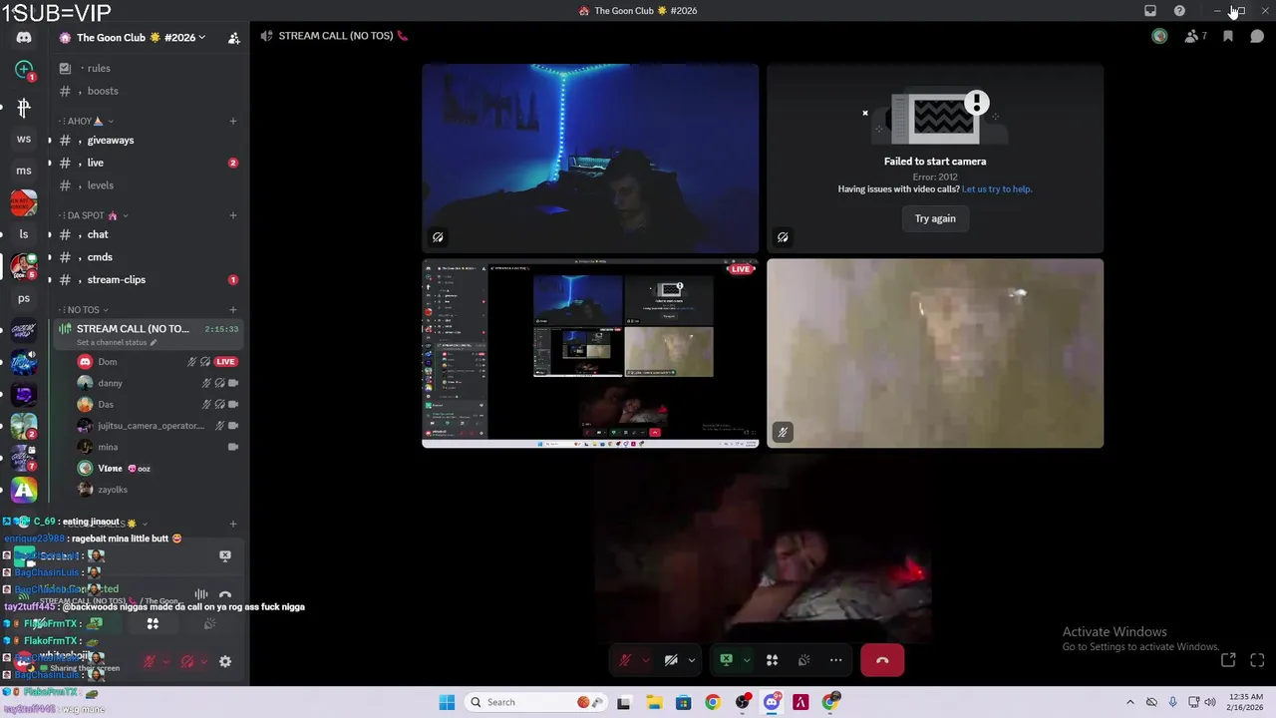Select danny in voice member list
Image resolution: width=1276 pixels, height=718 pixels.
(x=158, y=383)
